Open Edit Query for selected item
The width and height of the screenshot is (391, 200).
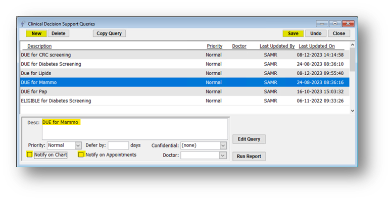[249, 139]
